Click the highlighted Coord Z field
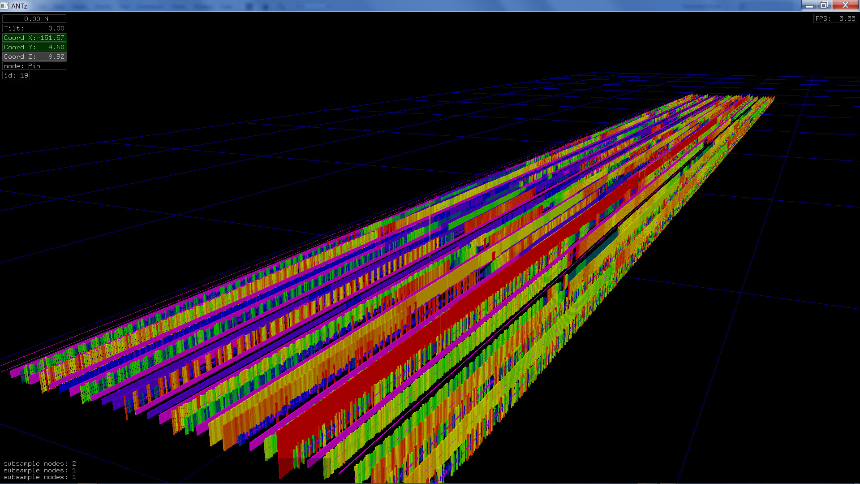Screen dimensions: 860x484 tap(34, 56)
